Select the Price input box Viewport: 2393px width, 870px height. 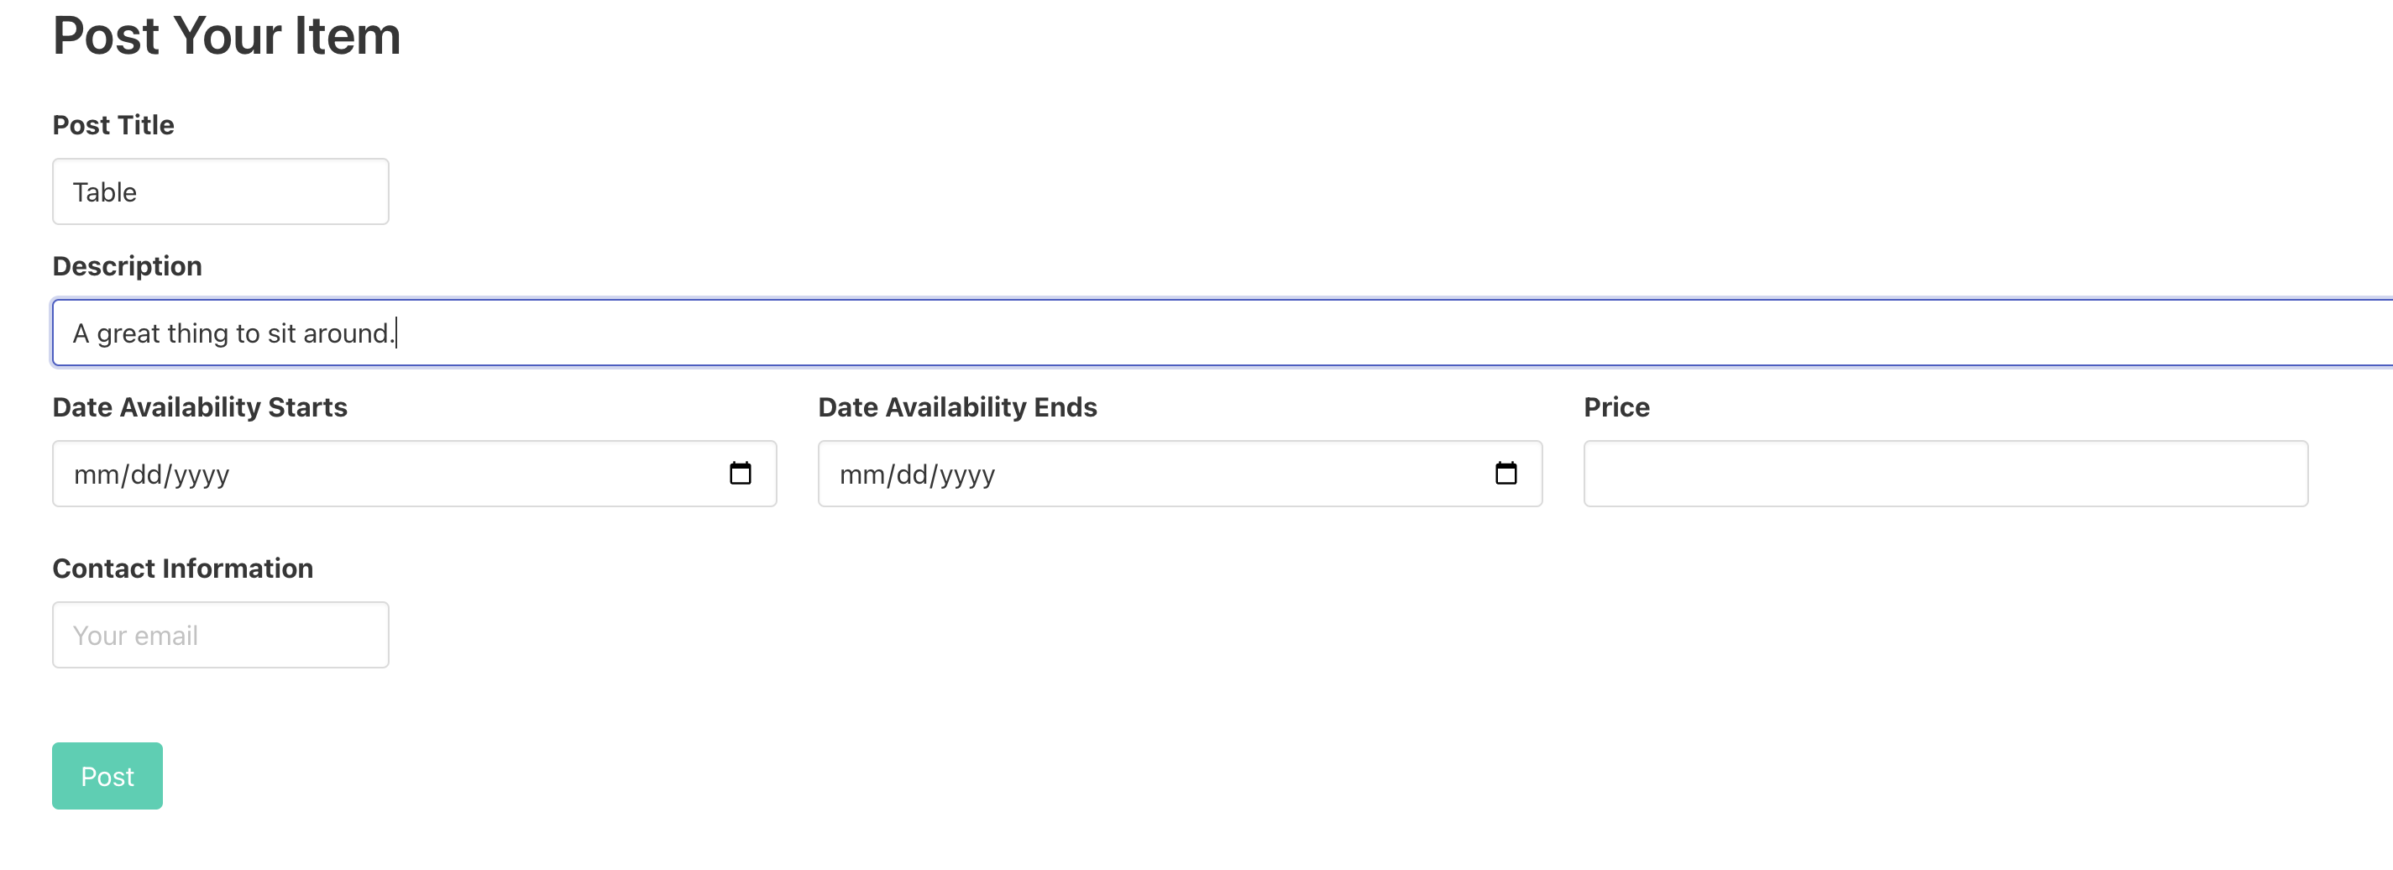click(1945, 474)
